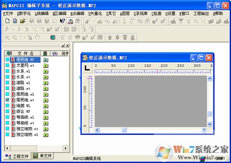Click the teal refresh window icon

pyautogui.click(x=53, y=37)
